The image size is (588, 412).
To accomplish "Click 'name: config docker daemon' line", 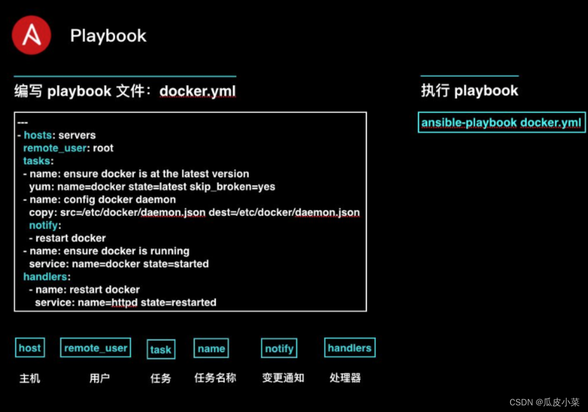I will [99, 199].
